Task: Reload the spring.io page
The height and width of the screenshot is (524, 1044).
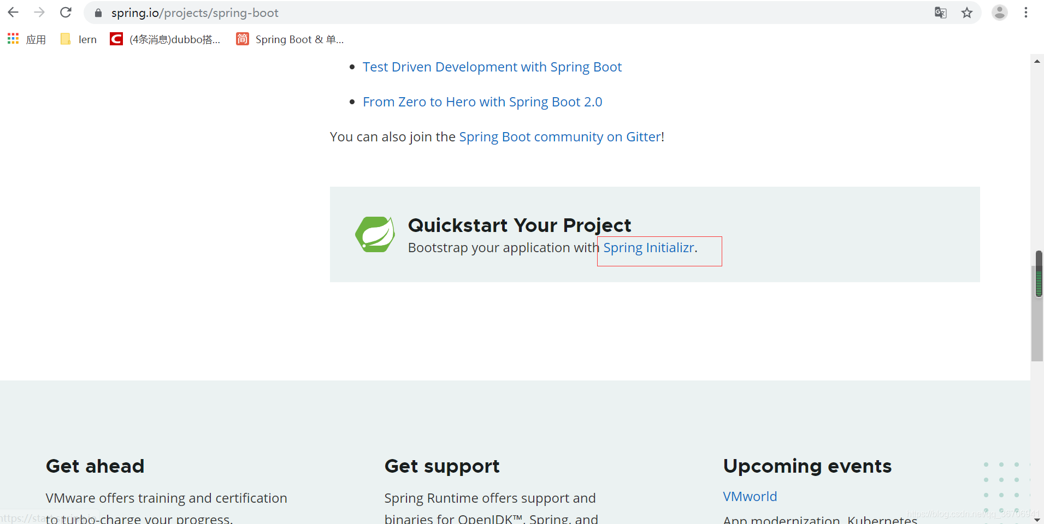Action: click(x=66, y=12)
